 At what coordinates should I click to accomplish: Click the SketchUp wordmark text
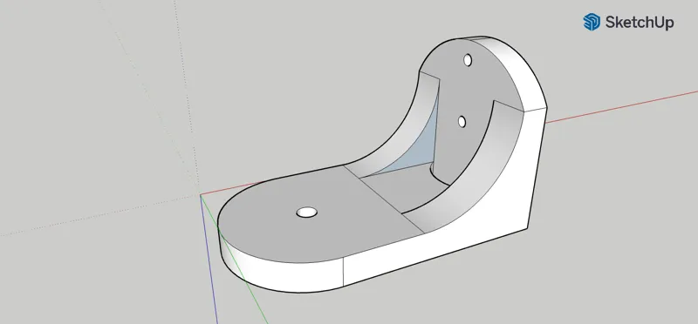[640, 23]
